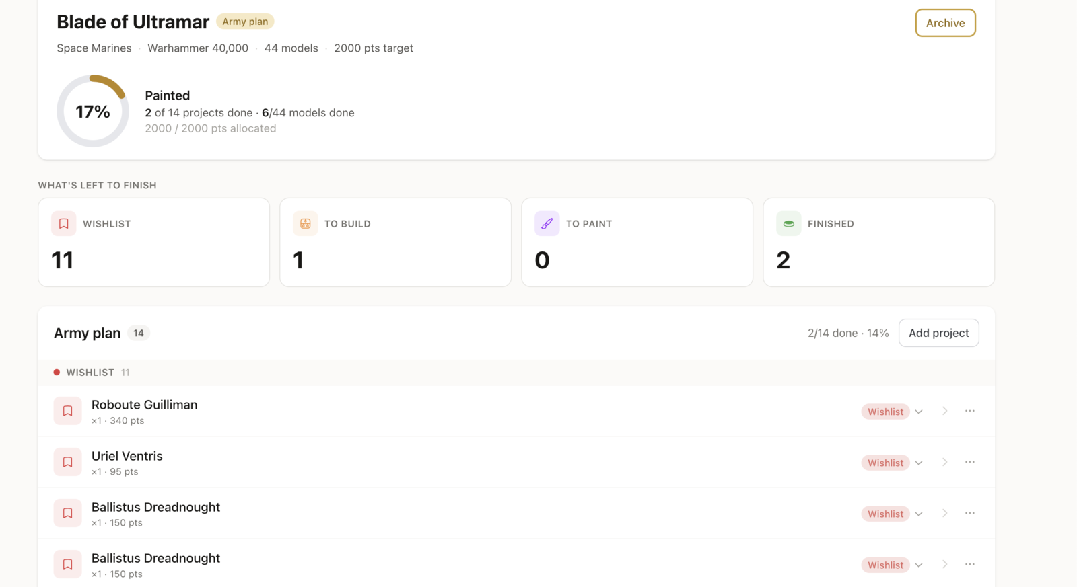The height and width of the screenshot is (587, 1077).
Task: Open the more options menu for Uriel Ventris
Action: 970,462
